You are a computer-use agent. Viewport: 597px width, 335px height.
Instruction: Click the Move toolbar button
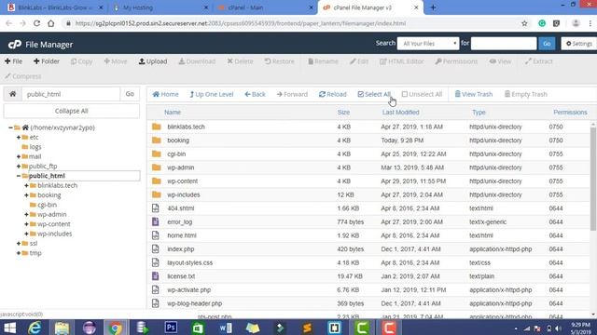116,61
